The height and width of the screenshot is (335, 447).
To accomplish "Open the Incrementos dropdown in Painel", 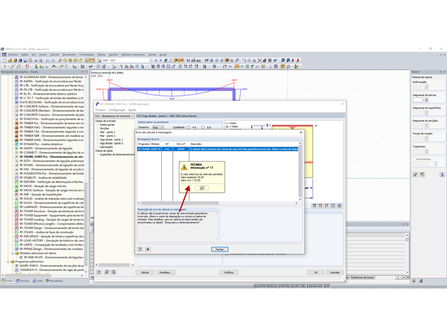I will click(432, 164).
